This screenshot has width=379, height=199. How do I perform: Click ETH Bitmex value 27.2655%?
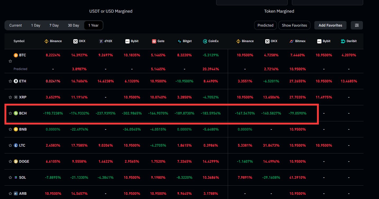coord(298,81)
